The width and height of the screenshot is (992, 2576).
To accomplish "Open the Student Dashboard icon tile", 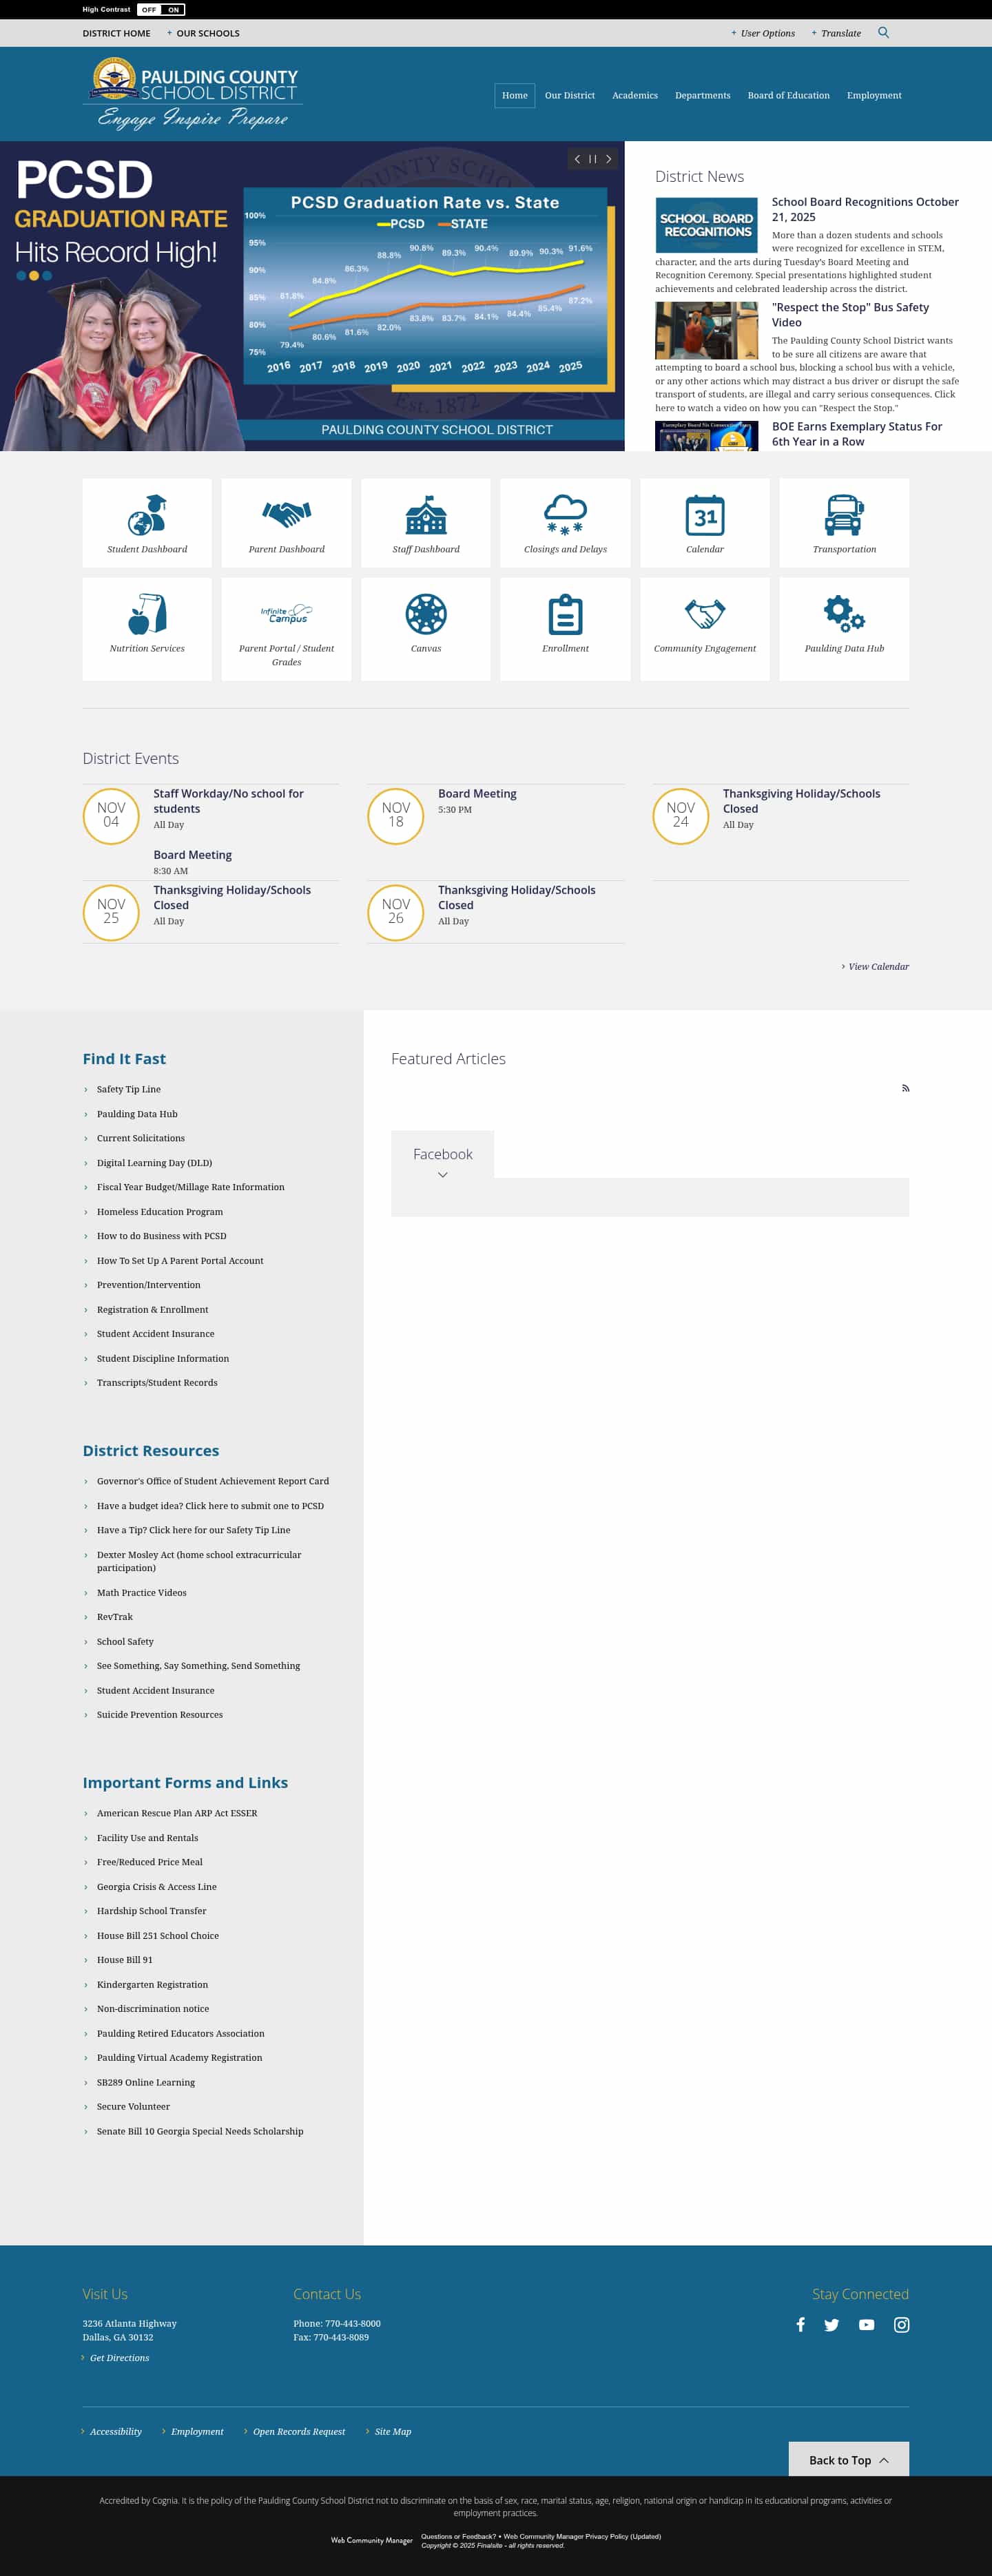I will tap(147, 523).
